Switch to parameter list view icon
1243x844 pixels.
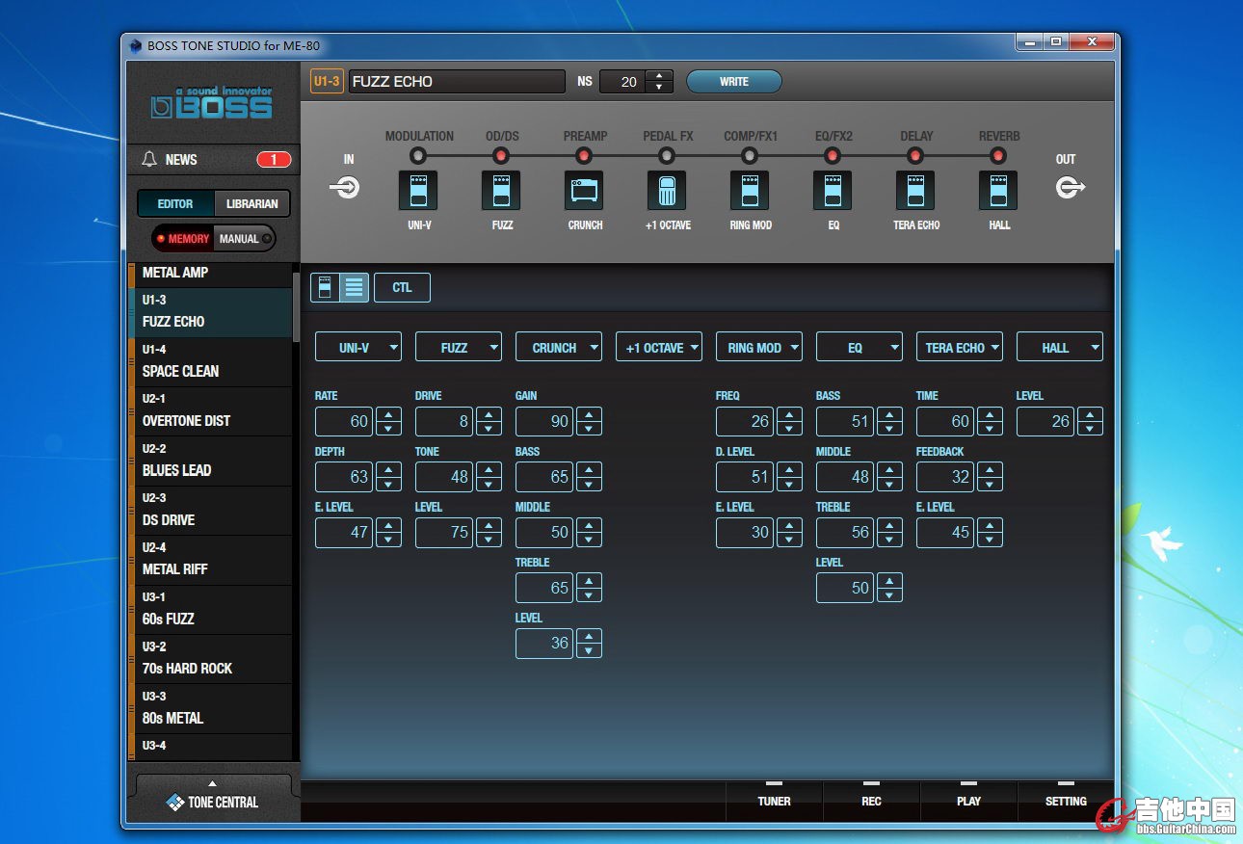click(355, 287)
